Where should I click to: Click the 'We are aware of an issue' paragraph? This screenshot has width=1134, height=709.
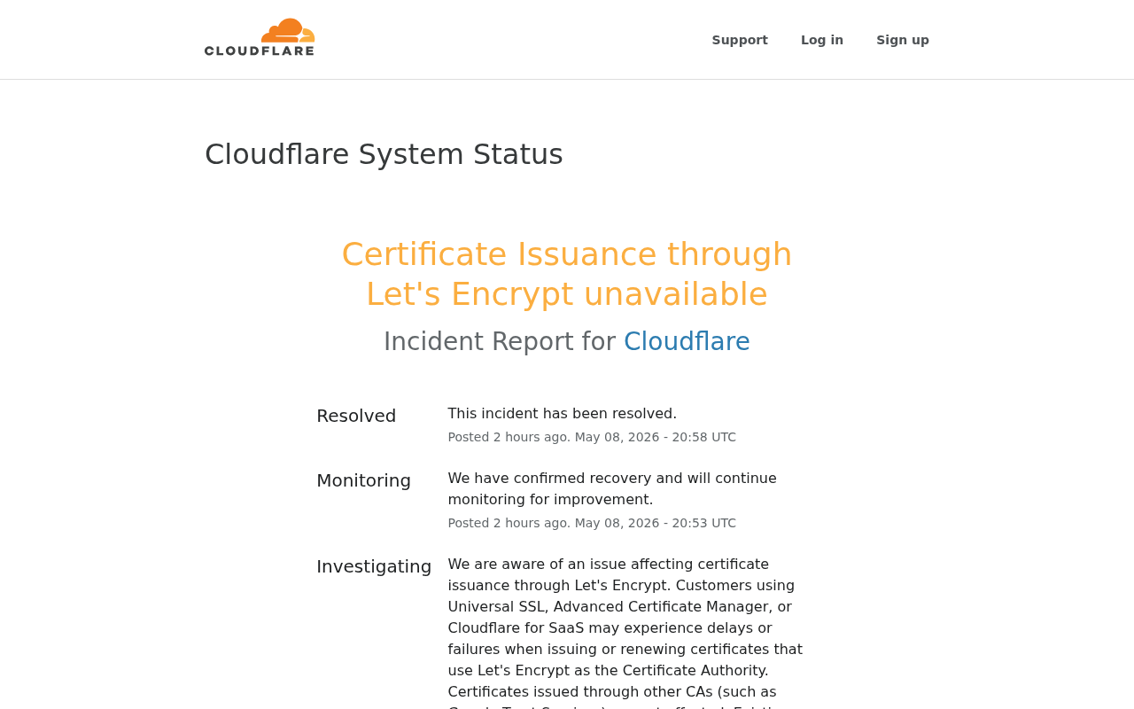point(625,632)
